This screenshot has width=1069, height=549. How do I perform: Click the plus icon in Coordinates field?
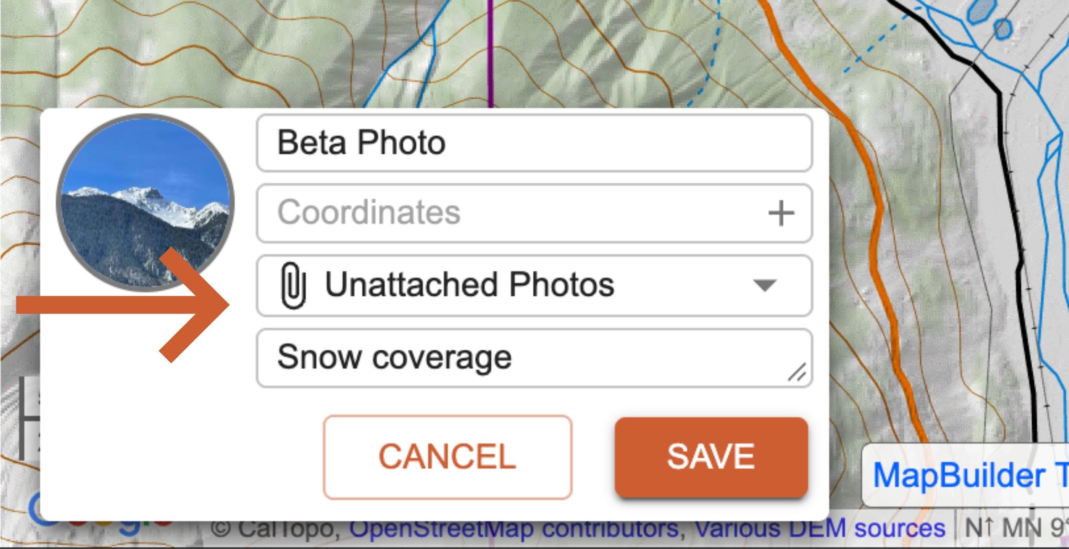coord(781,213)
